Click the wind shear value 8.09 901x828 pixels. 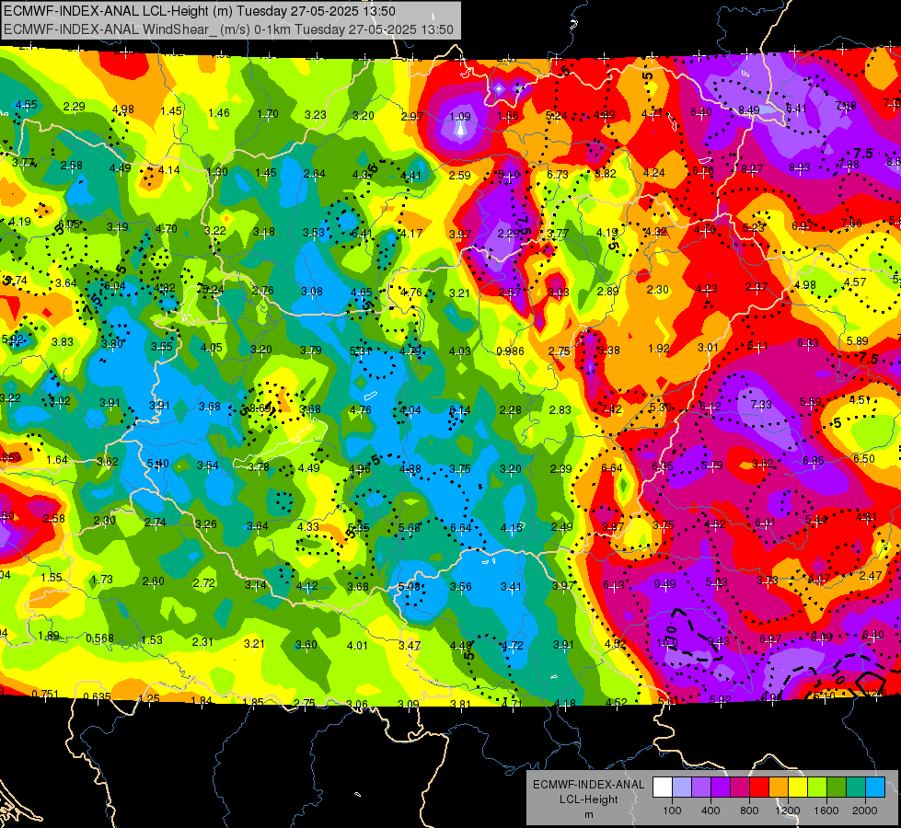pyautogui.click(x=822, y=637)
